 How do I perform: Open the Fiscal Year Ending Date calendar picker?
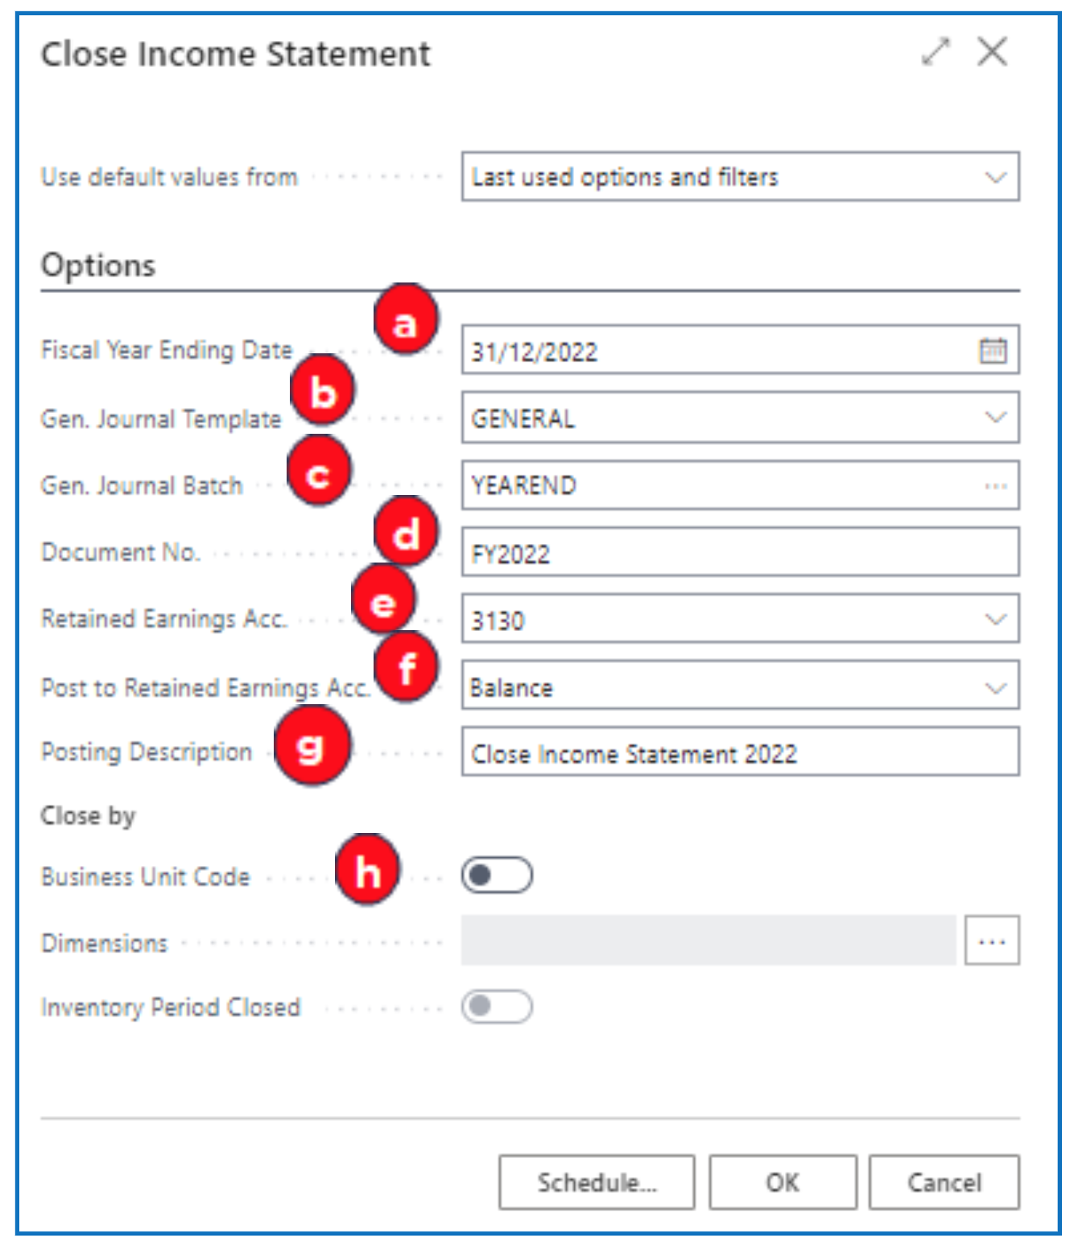click(x=992, y=351)
